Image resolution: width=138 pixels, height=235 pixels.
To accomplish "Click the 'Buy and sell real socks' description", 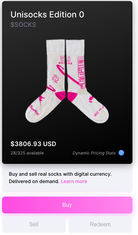I will pos(60,178).
